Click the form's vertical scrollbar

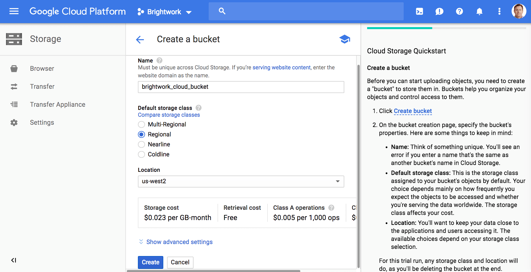coord(359,166)
